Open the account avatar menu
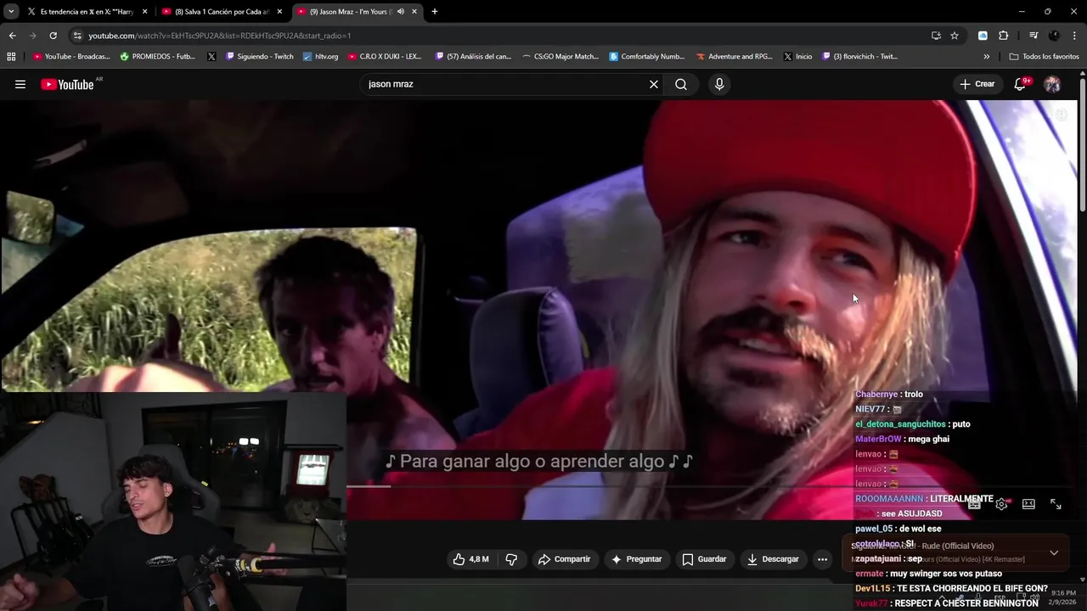Image resolution: width=1087 pixels, height=611 pixels. [x=1052, y=84]
